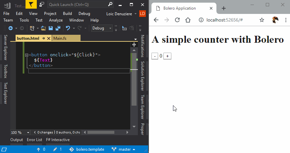Image resolution: width=290 pixels, height=153 pixels.
Task: Click the Save All icon
Action: (x=58, y=28)
